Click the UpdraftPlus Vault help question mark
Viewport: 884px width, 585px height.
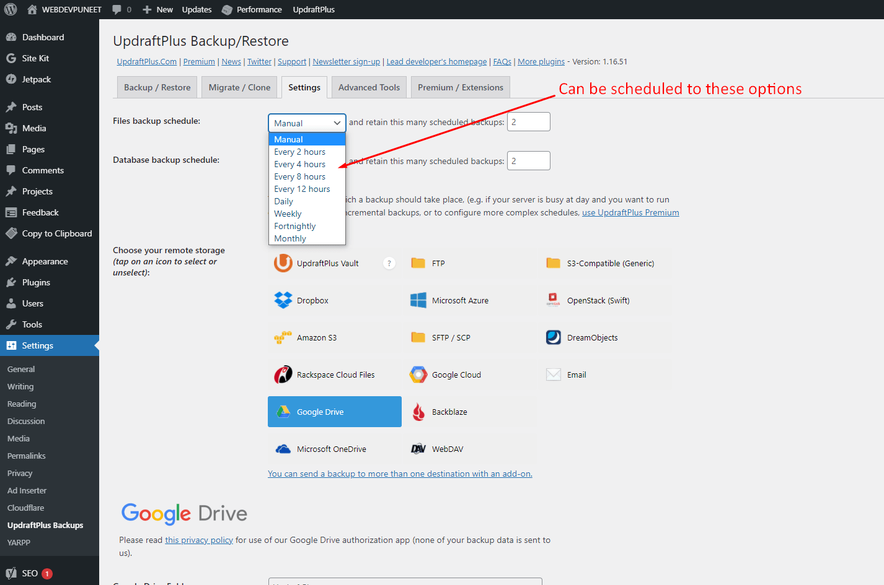click(389, 263)
